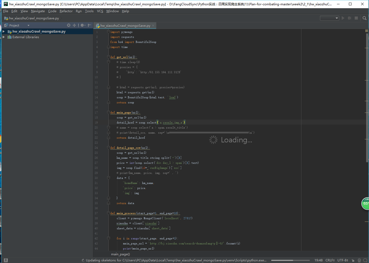Image resolution: width=369 pixels, height=263 pixels.
Task: Close hw_xiaozhuCrawl_mongoSave.py editor tab
Action: click(153, 26)
